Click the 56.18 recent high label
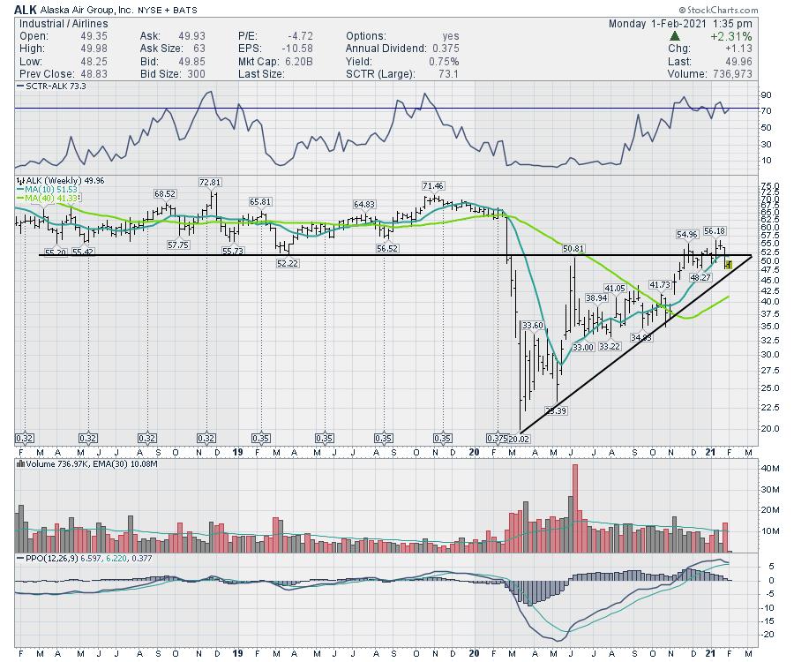 coord(715,231)
